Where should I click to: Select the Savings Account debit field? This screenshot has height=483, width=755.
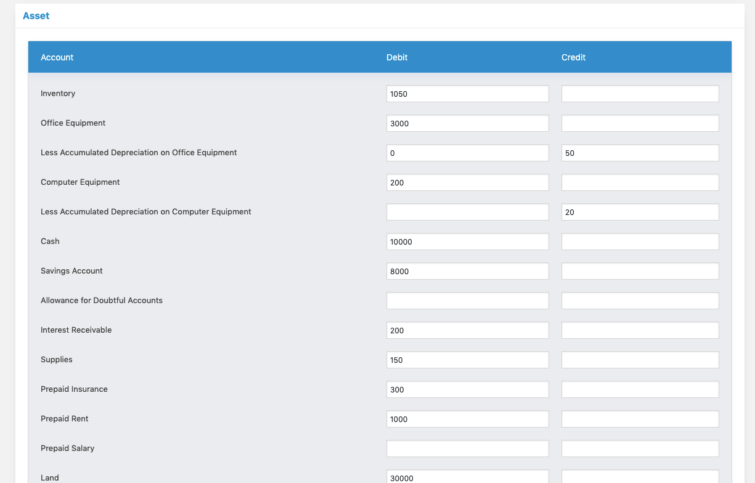[x=467, y=271]
